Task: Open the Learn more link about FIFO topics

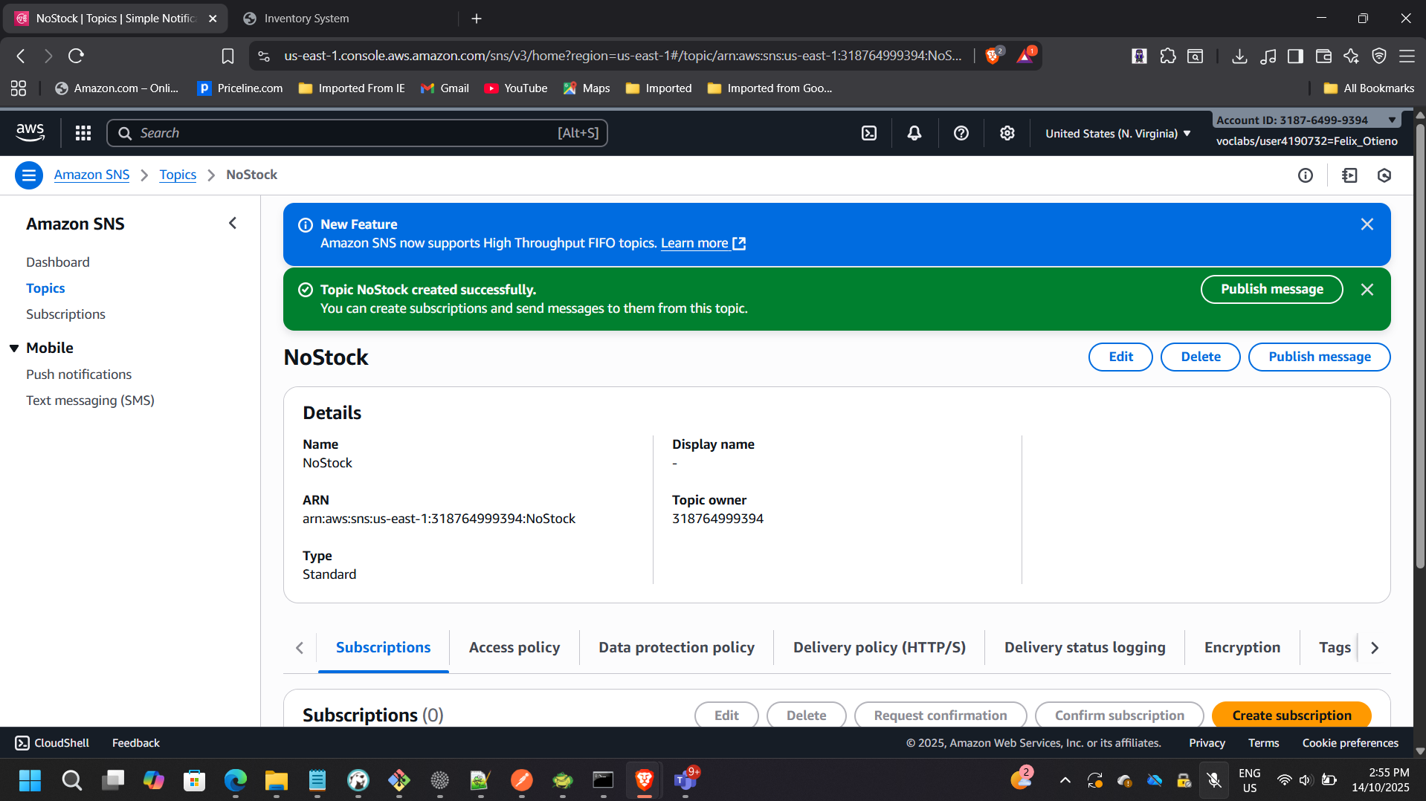Action: point(695,243)
